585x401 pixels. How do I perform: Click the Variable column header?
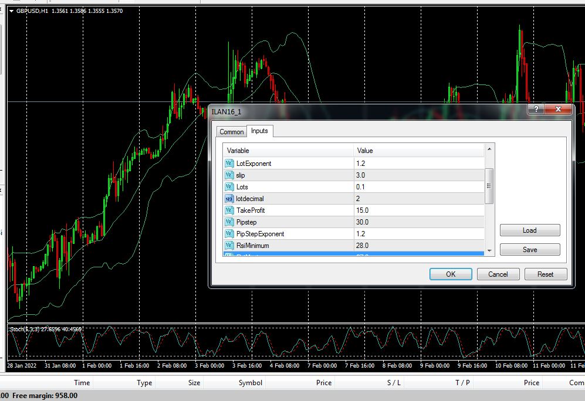point(289,151)
